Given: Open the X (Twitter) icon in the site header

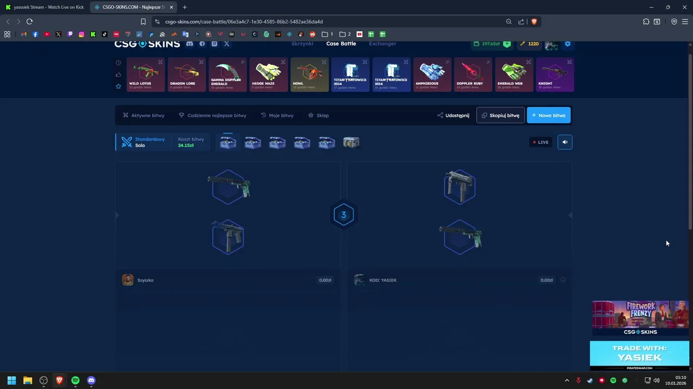Looking at the screenshot, I should pyautogui.click(x=226, y=44).
